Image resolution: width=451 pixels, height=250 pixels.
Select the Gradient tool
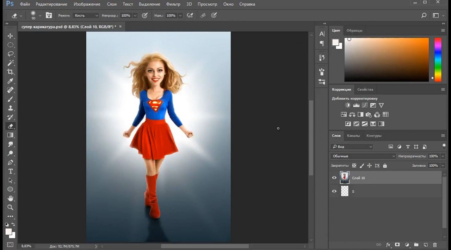10,135
